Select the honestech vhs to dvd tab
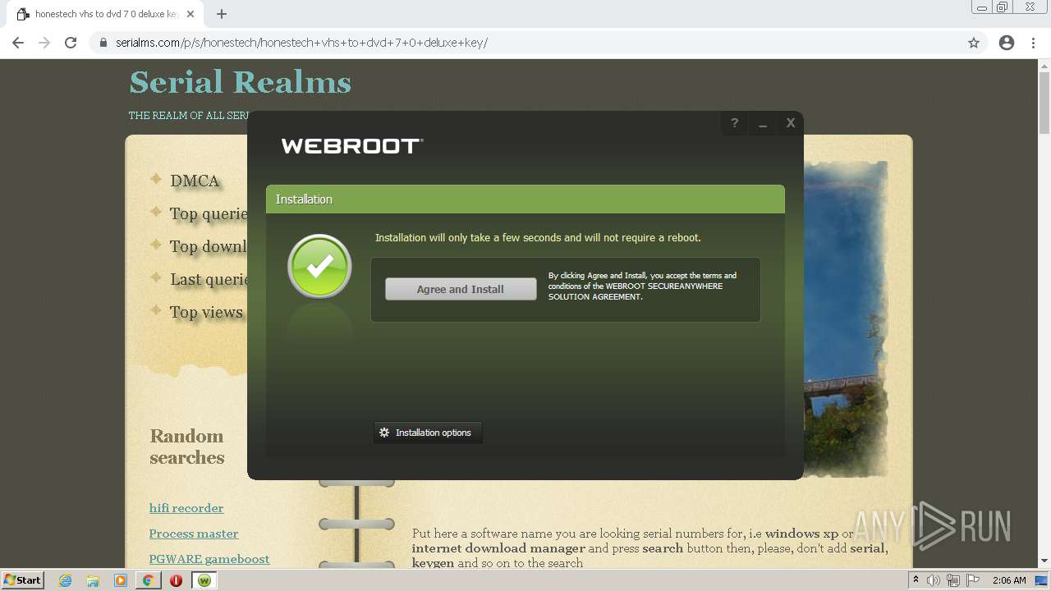Image resolution: width=1051 pixels, height=591 pixels. (105, 14)
